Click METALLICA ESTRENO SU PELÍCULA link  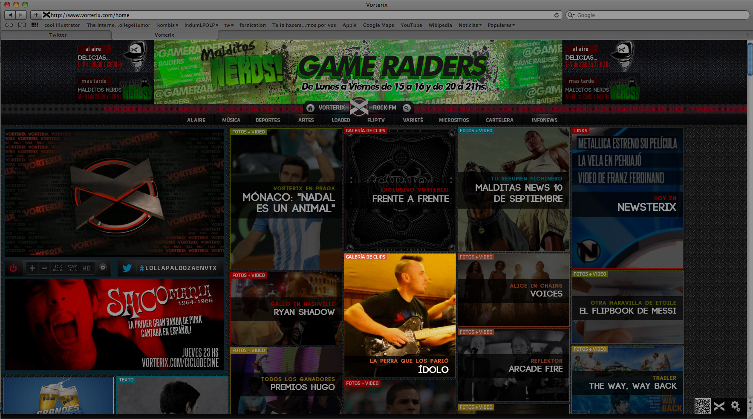coord(627,144)
